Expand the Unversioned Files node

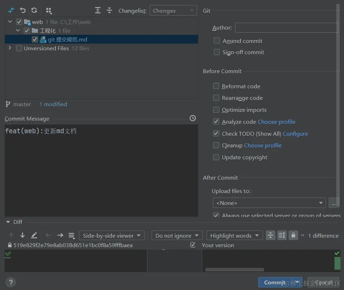point(10,48)
